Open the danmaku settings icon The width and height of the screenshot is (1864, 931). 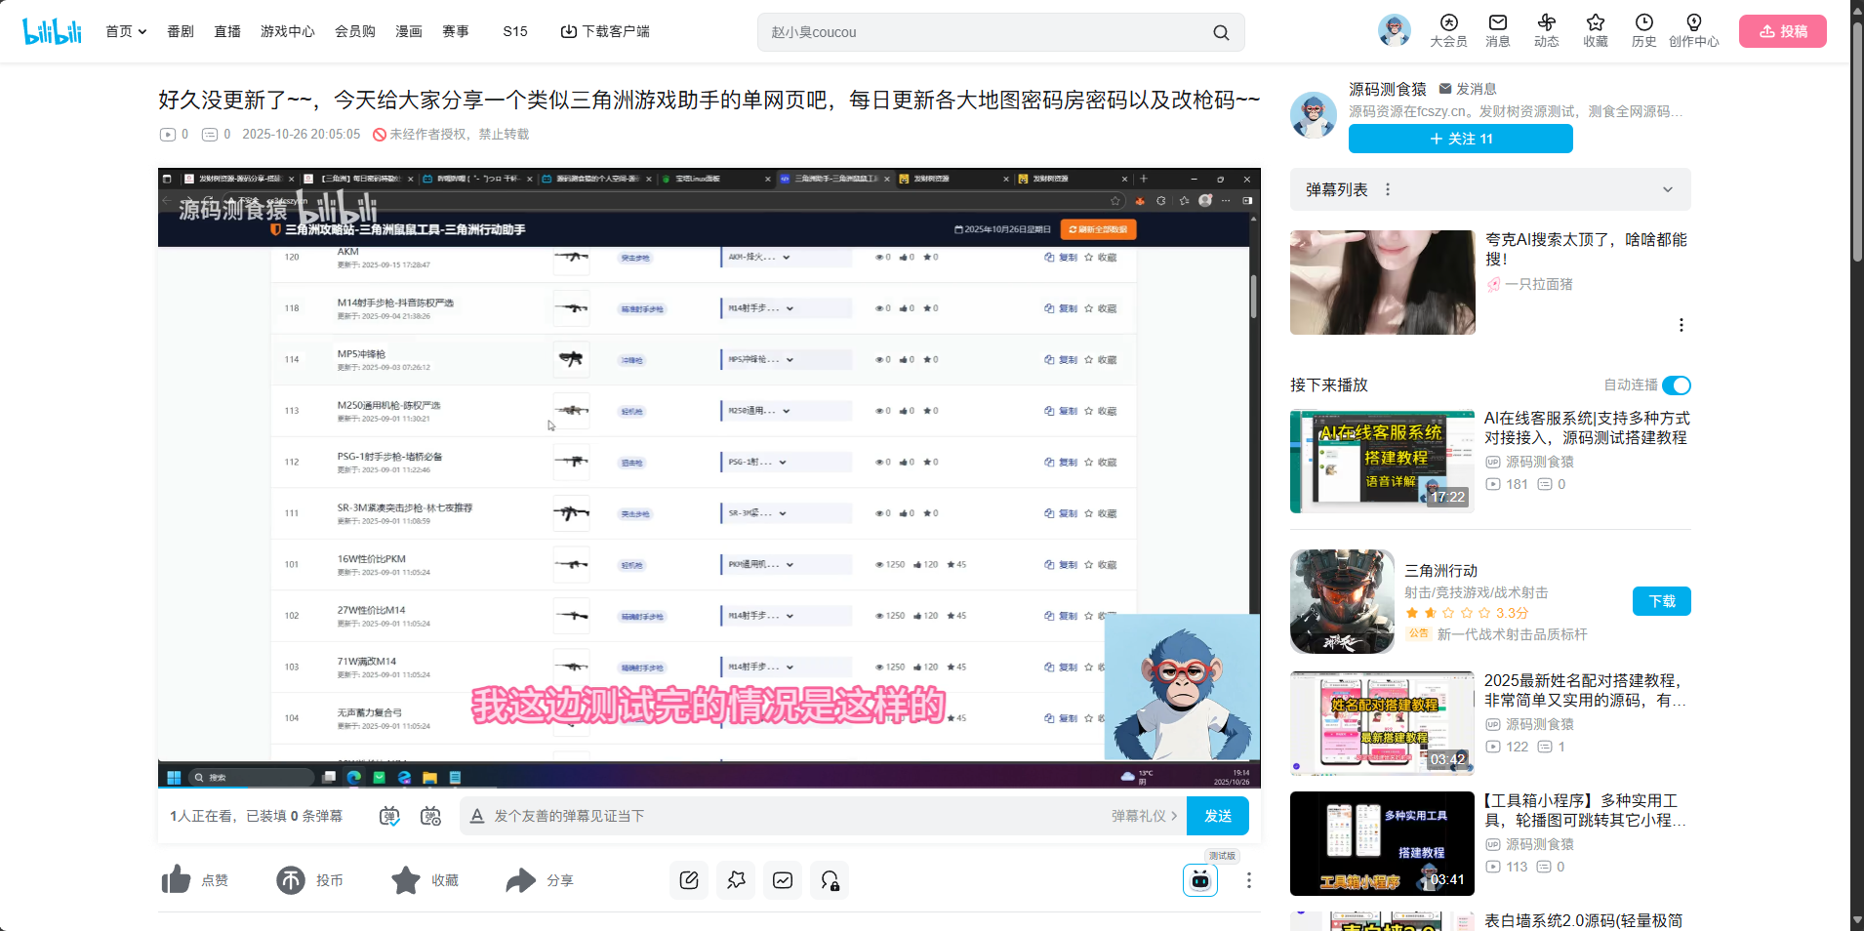430,816
